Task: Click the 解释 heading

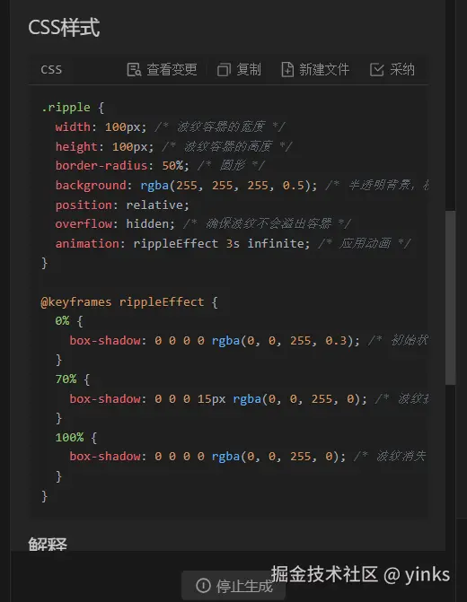Action: click(x=48, y=544)
